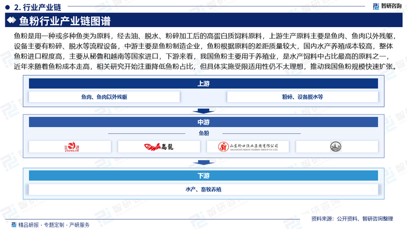Click the blue bullet dot before 2. 行业产业链
The image size is (407, 229).
click(x=8, y=8)
